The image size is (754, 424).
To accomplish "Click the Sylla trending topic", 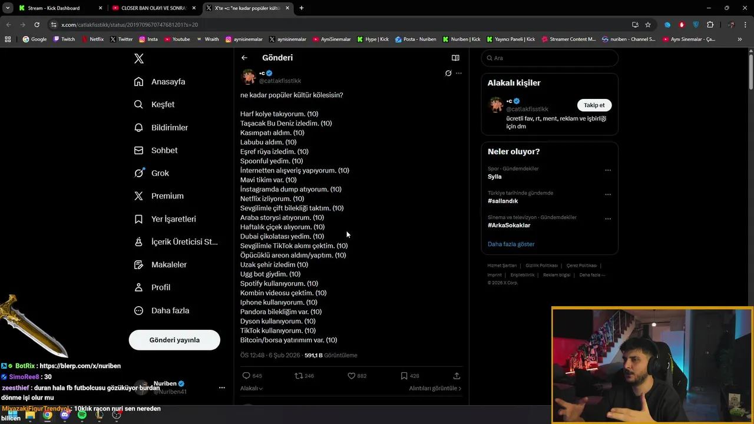I will [x=494, y=177].
